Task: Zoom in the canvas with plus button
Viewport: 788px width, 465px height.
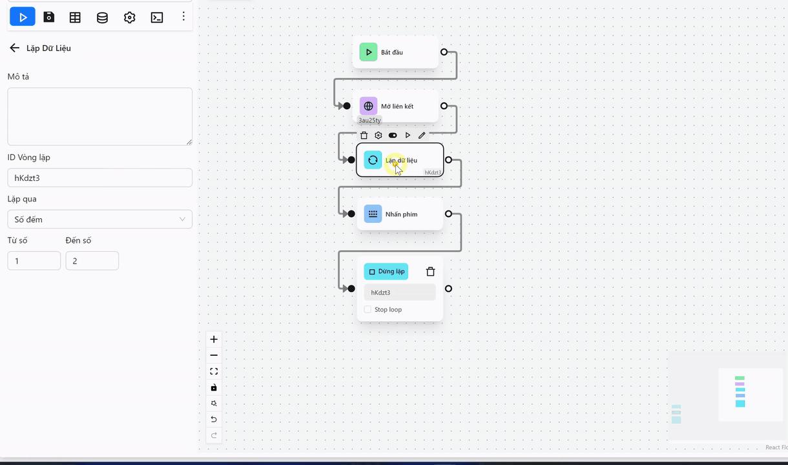Action: pos(214,340)
